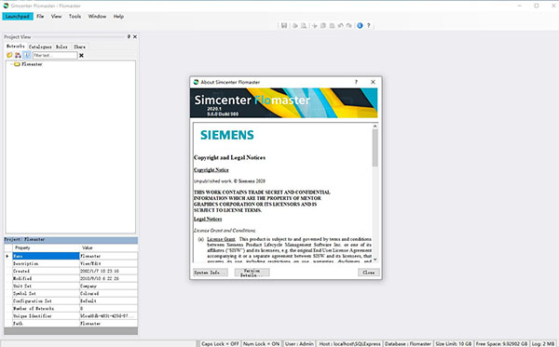The width and height of the screenshot is (559, 347).
Task: Click the scroll-up arrow in About dialog
Action: click(x=375, y=126)
